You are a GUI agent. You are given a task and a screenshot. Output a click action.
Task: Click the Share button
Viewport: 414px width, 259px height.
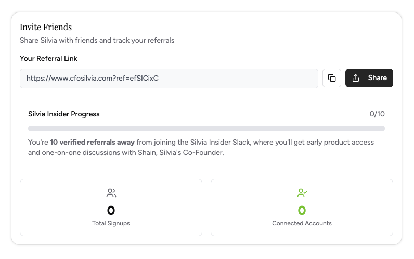click(x=369, y=78)
